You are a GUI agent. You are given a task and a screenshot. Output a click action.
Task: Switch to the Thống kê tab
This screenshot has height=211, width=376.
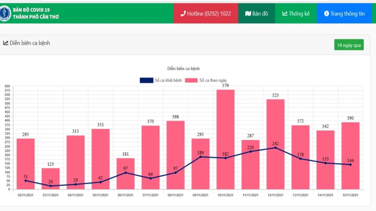(x=296, y=14)
